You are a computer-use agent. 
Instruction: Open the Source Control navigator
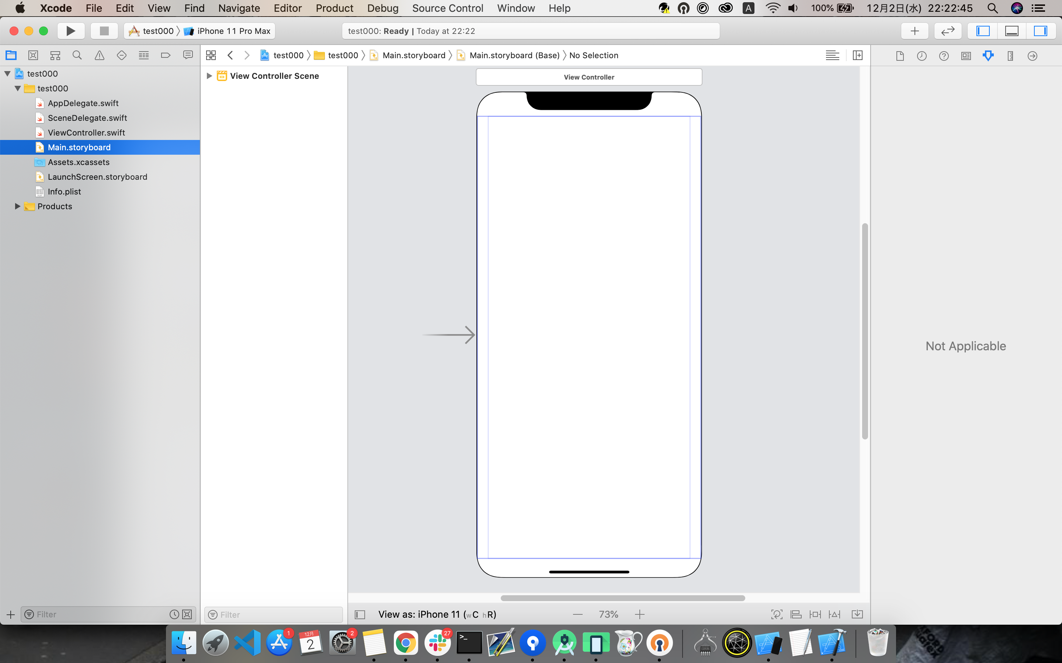33,55
